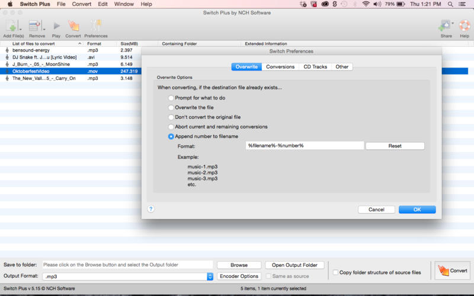Screen dimensions: 474x296
Task: Open the Edit menu
Action: click(x=103, y=4)
